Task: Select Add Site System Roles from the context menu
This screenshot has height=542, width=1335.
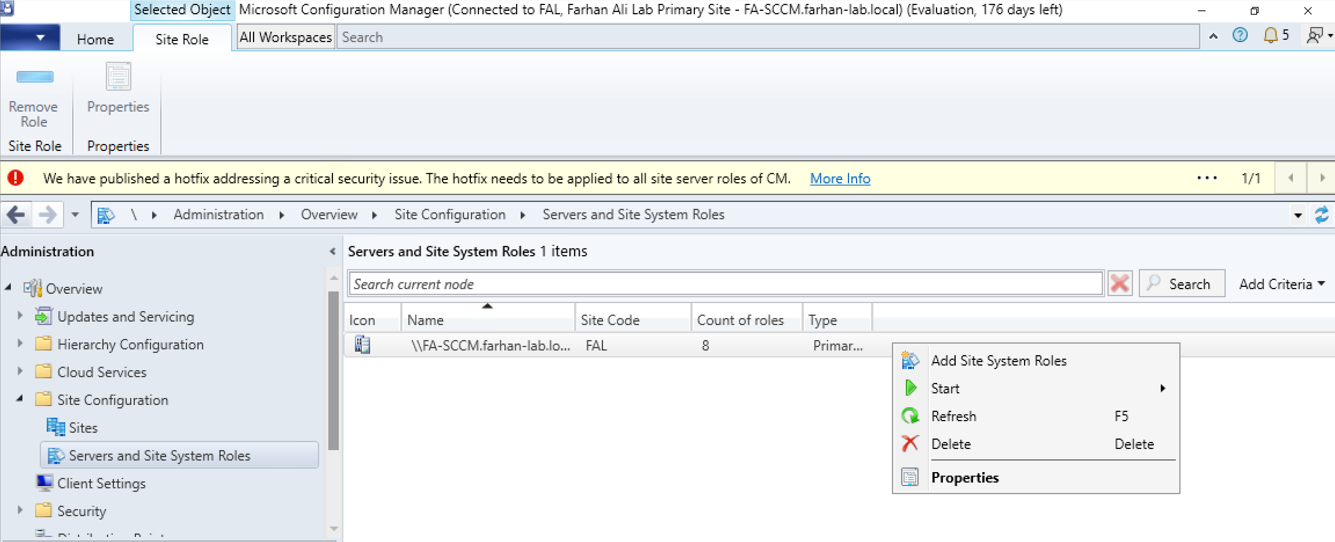Action: click(x=998, y=361)
